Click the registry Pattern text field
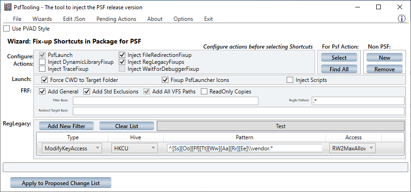 point(244,149)
